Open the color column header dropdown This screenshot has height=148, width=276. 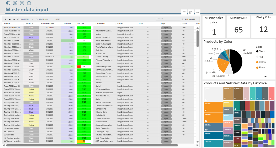click(32, 24)
